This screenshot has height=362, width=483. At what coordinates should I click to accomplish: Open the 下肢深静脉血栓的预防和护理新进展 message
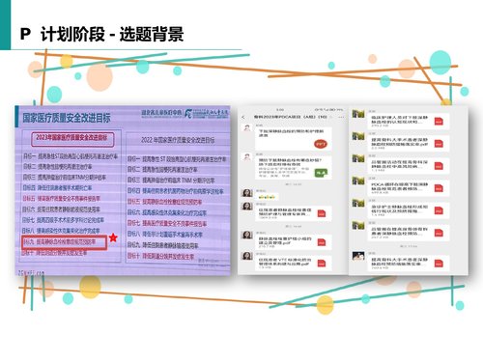pyautogui.click(x=293, y=138)
